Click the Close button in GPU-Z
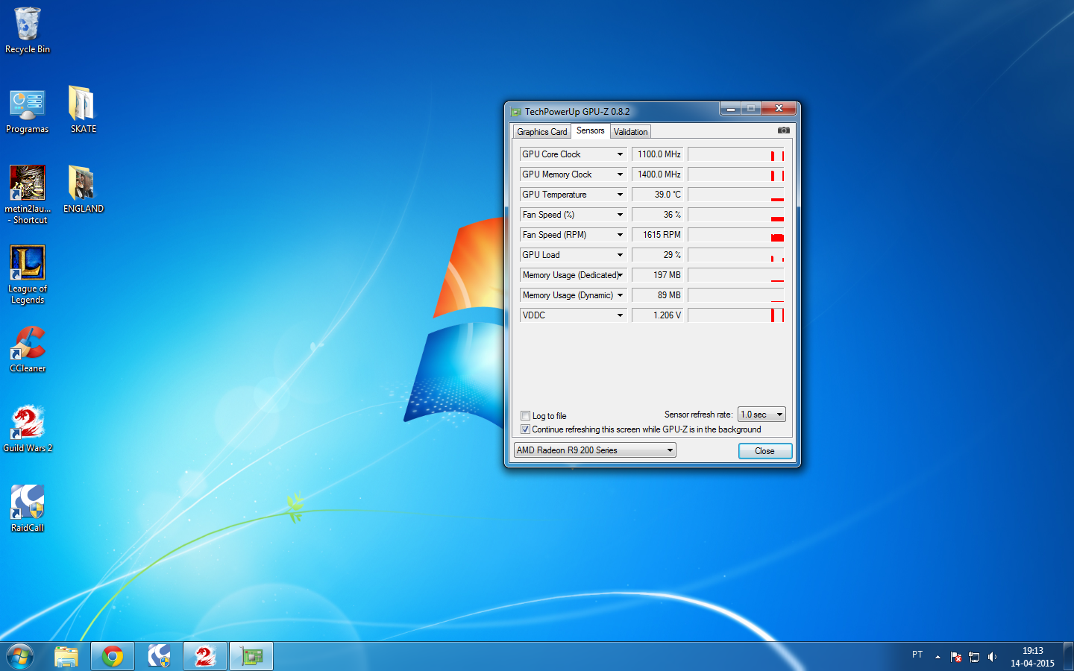This screenshot has height=671, width=1074. pos(764,451)
